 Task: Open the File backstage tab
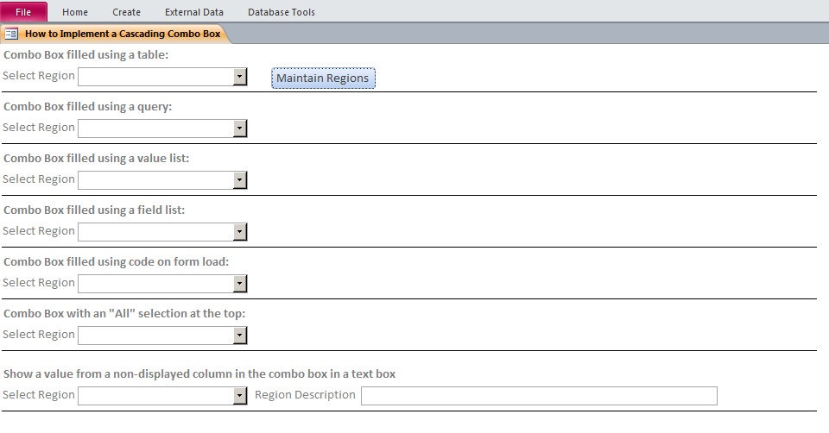click(23, 11)
